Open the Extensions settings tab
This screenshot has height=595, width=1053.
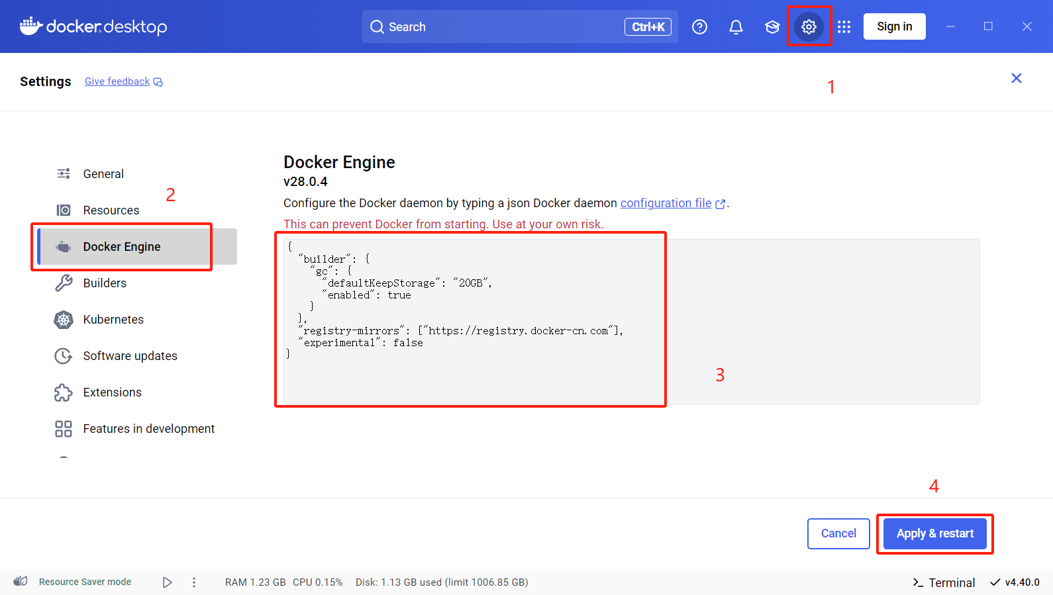click(137, 392)
